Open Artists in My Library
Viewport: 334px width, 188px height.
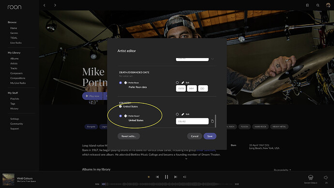pyautogui.click(x=14, y=63)
